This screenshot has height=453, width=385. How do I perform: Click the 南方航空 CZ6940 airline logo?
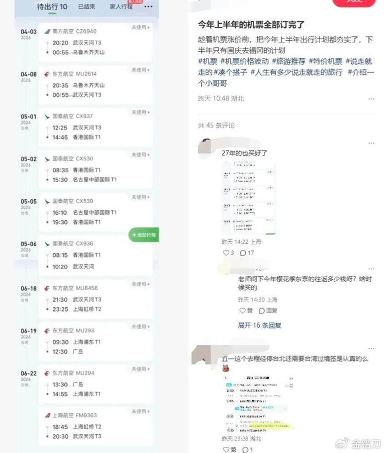[x=47, y=31]
